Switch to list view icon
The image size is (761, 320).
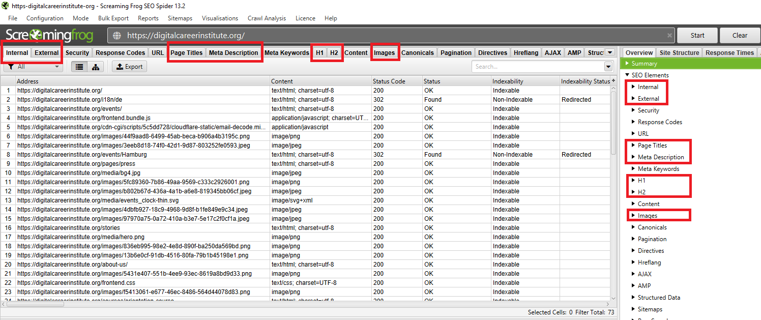point(80,67)
